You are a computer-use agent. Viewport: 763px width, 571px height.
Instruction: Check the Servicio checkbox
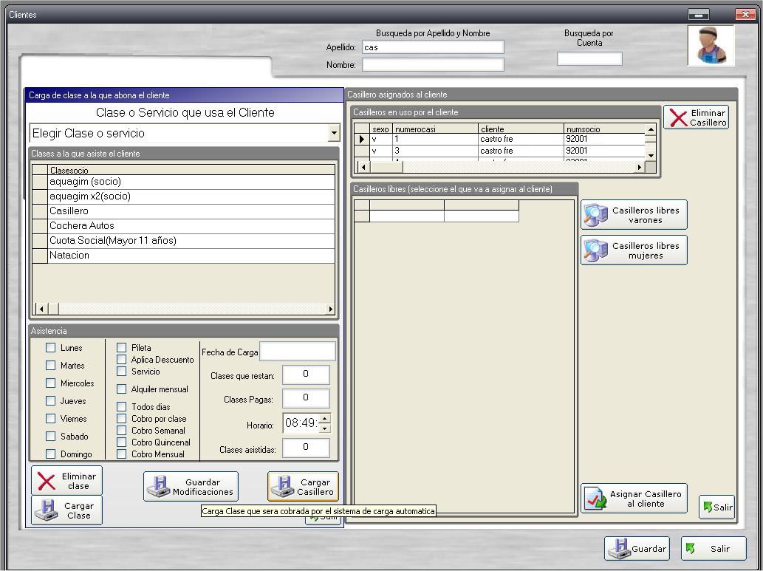tap(122, 372)
